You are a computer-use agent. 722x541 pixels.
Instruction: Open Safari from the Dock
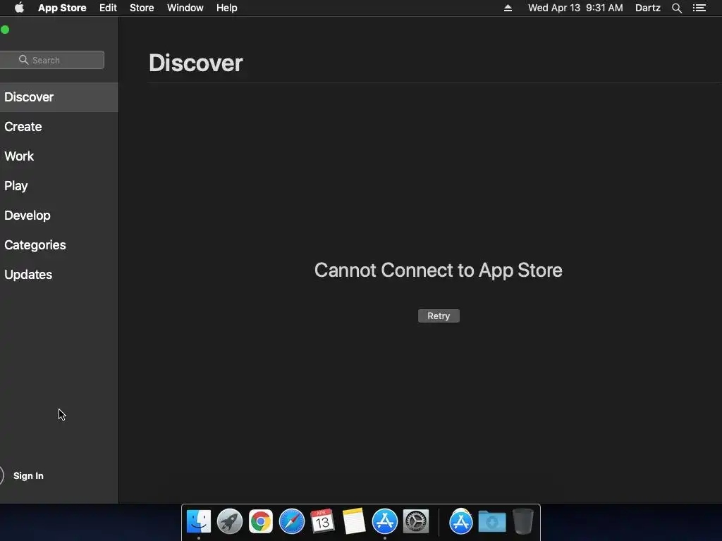291,521
